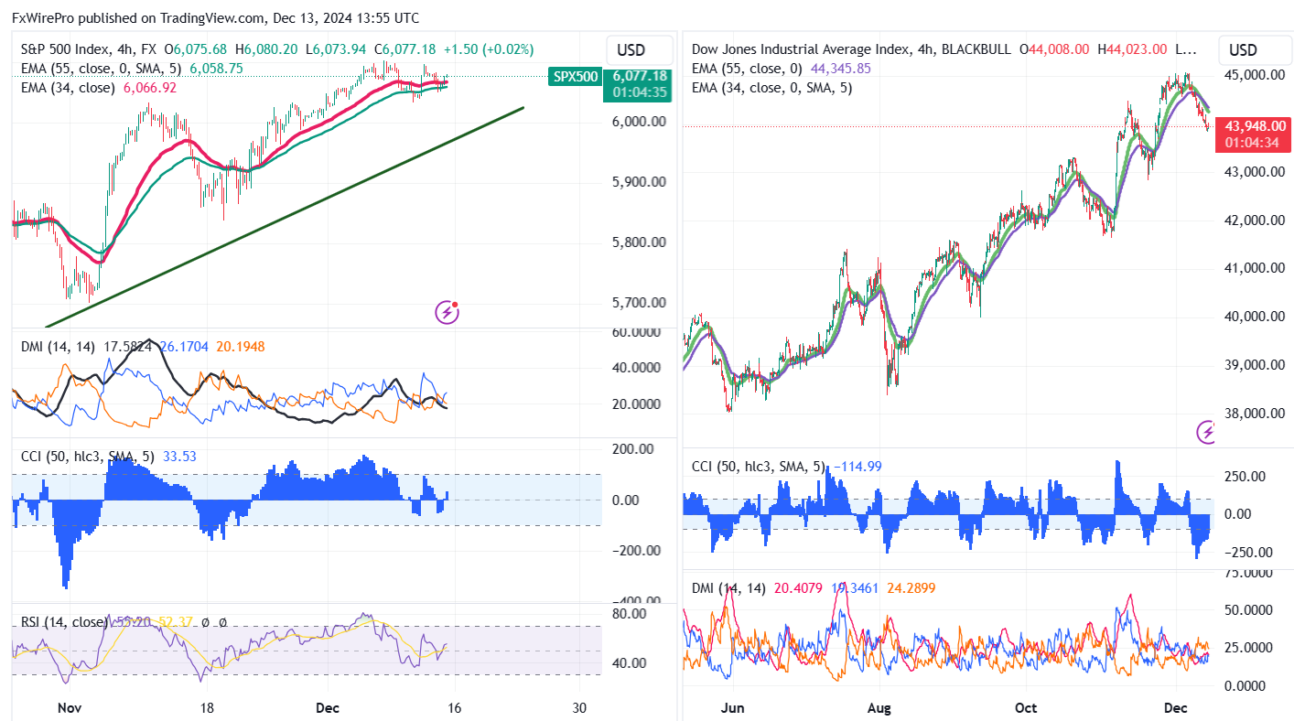Image resolution: width=1294 pixels, height=721 pixels.
Task: Click the 42,000.00 price axis label
Action: pyautogui.click(x=1255, y=221)
